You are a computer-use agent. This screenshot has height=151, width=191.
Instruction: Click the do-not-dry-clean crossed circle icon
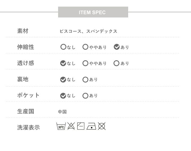pos(102,126)
